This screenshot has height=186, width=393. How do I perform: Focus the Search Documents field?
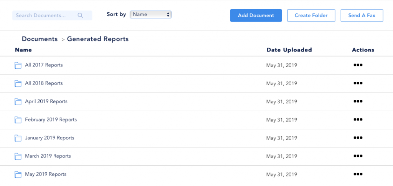pos(52,15)
